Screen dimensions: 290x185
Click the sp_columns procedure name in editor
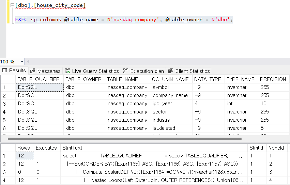46,19
